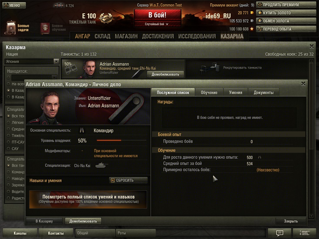Switch to the Умения tab
Image resolution: width=319 pixels, height=239 pixels.
tap(236, 92)
